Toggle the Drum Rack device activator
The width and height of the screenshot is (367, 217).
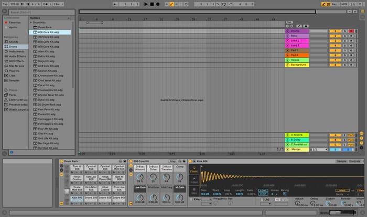(62, 161)
